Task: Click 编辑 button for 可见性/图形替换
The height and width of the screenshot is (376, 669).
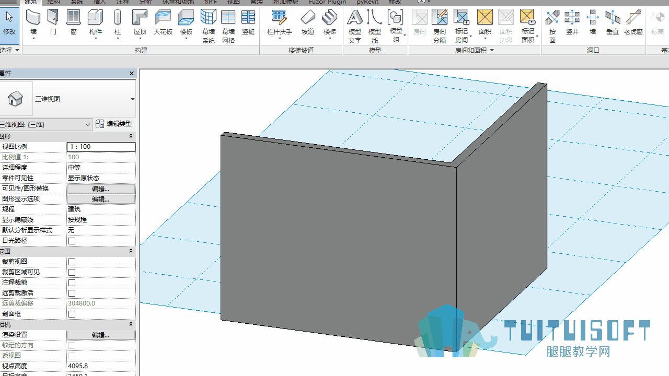Action: point(101,189)
